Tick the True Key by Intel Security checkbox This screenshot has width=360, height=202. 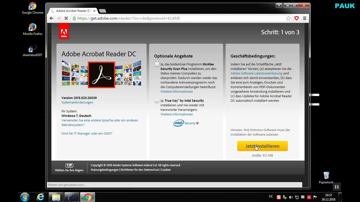coord(157,100)
